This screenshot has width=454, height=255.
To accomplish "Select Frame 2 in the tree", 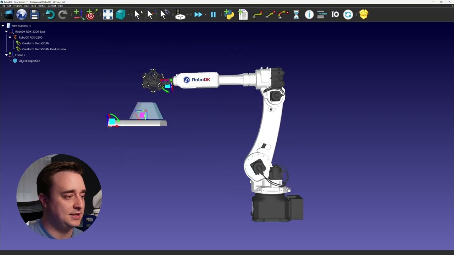I will click(20, 55).
